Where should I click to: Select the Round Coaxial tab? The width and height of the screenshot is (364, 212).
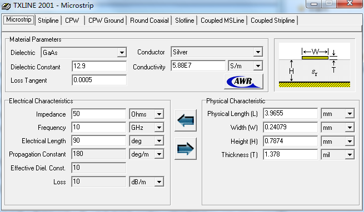pos(149,21)
